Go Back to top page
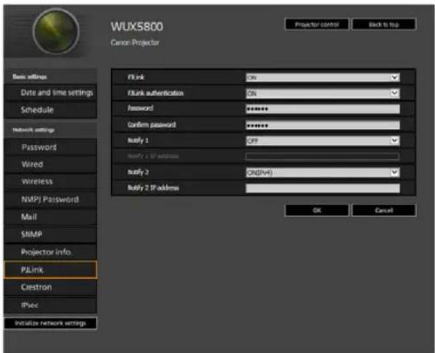This screenshot has height=353, width=435. (x=384, y=24)
